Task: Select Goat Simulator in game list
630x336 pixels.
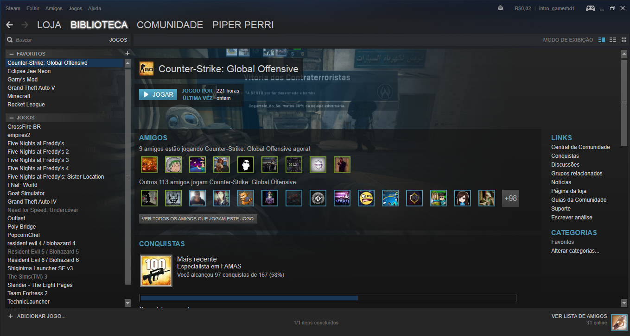Action: point(26,193)
